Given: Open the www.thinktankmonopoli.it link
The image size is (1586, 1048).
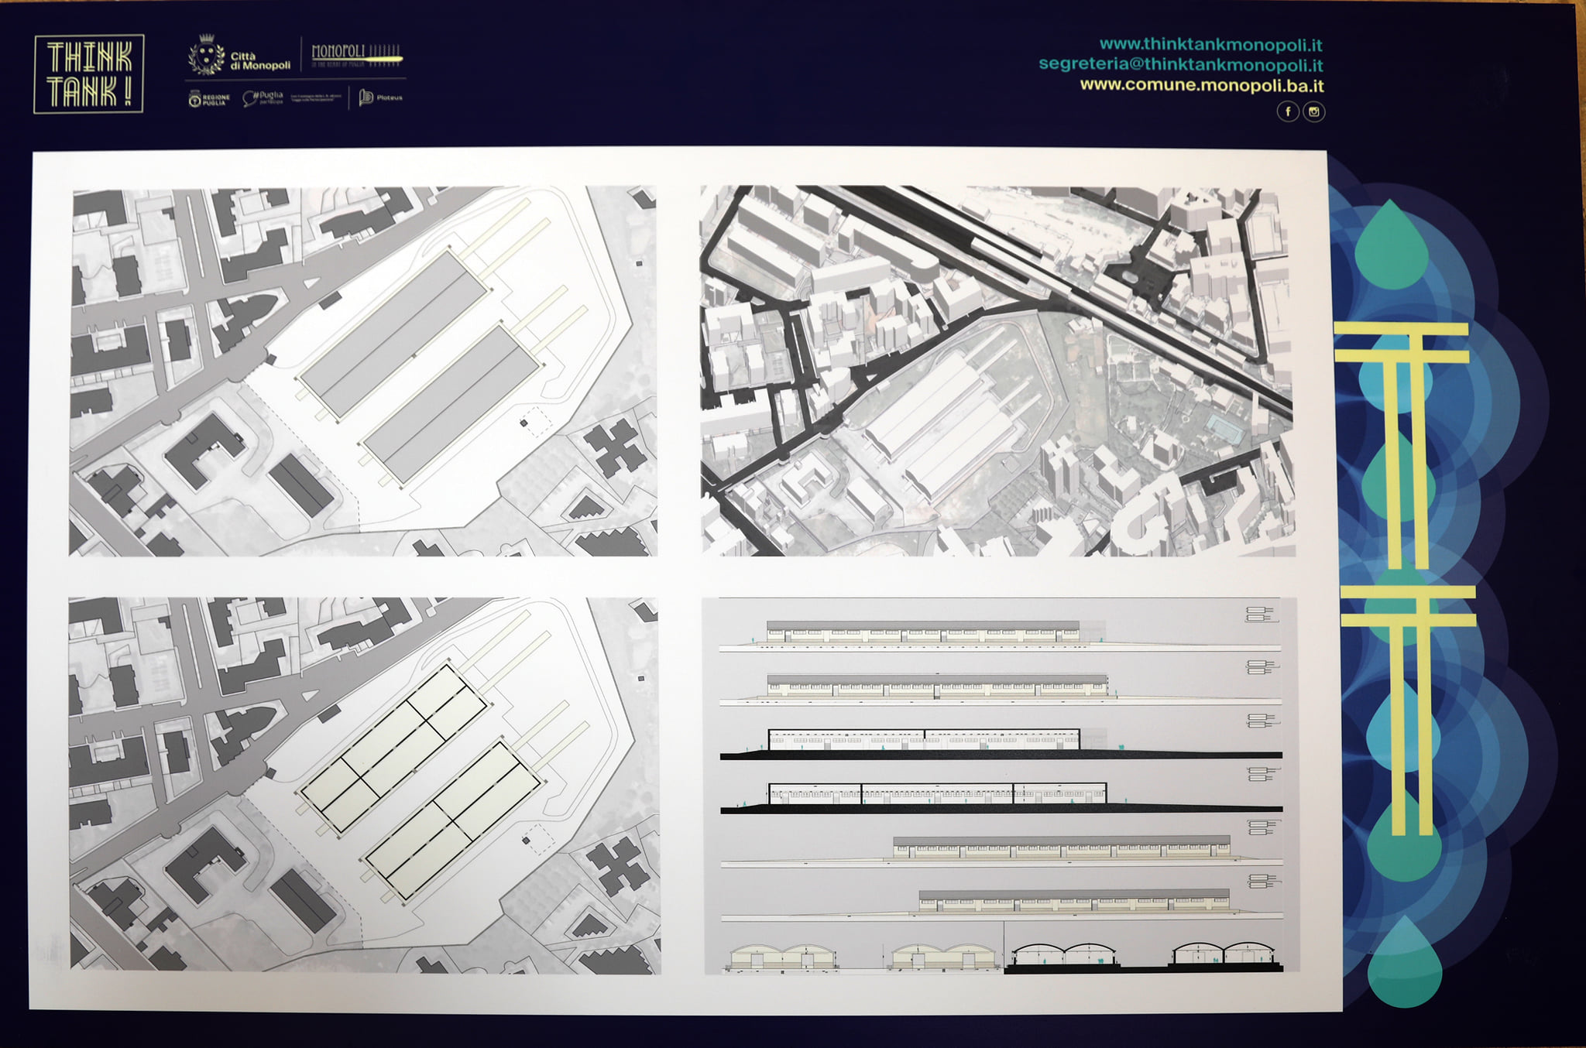Looking at the screenshot, I should tap(1210, 45).
